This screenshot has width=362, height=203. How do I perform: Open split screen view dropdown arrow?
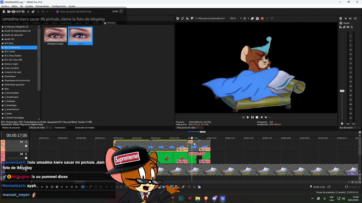pyautogui.click(x=196, y=18)
